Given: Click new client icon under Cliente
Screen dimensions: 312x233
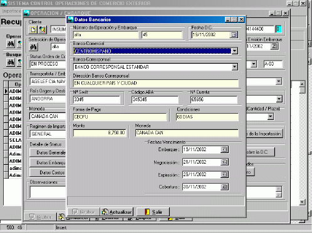Looking at the screenshot, I should click(x=33, y=29).
